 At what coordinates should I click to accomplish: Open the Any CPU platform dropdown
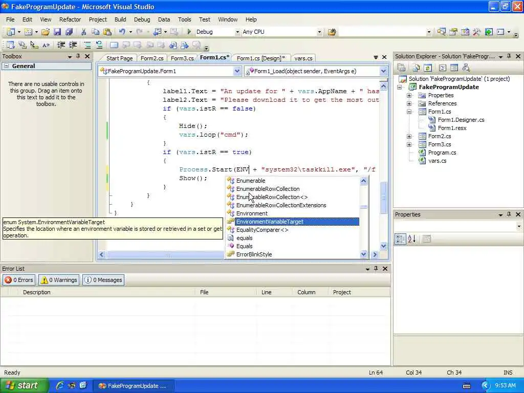click(x=319, y=32)
